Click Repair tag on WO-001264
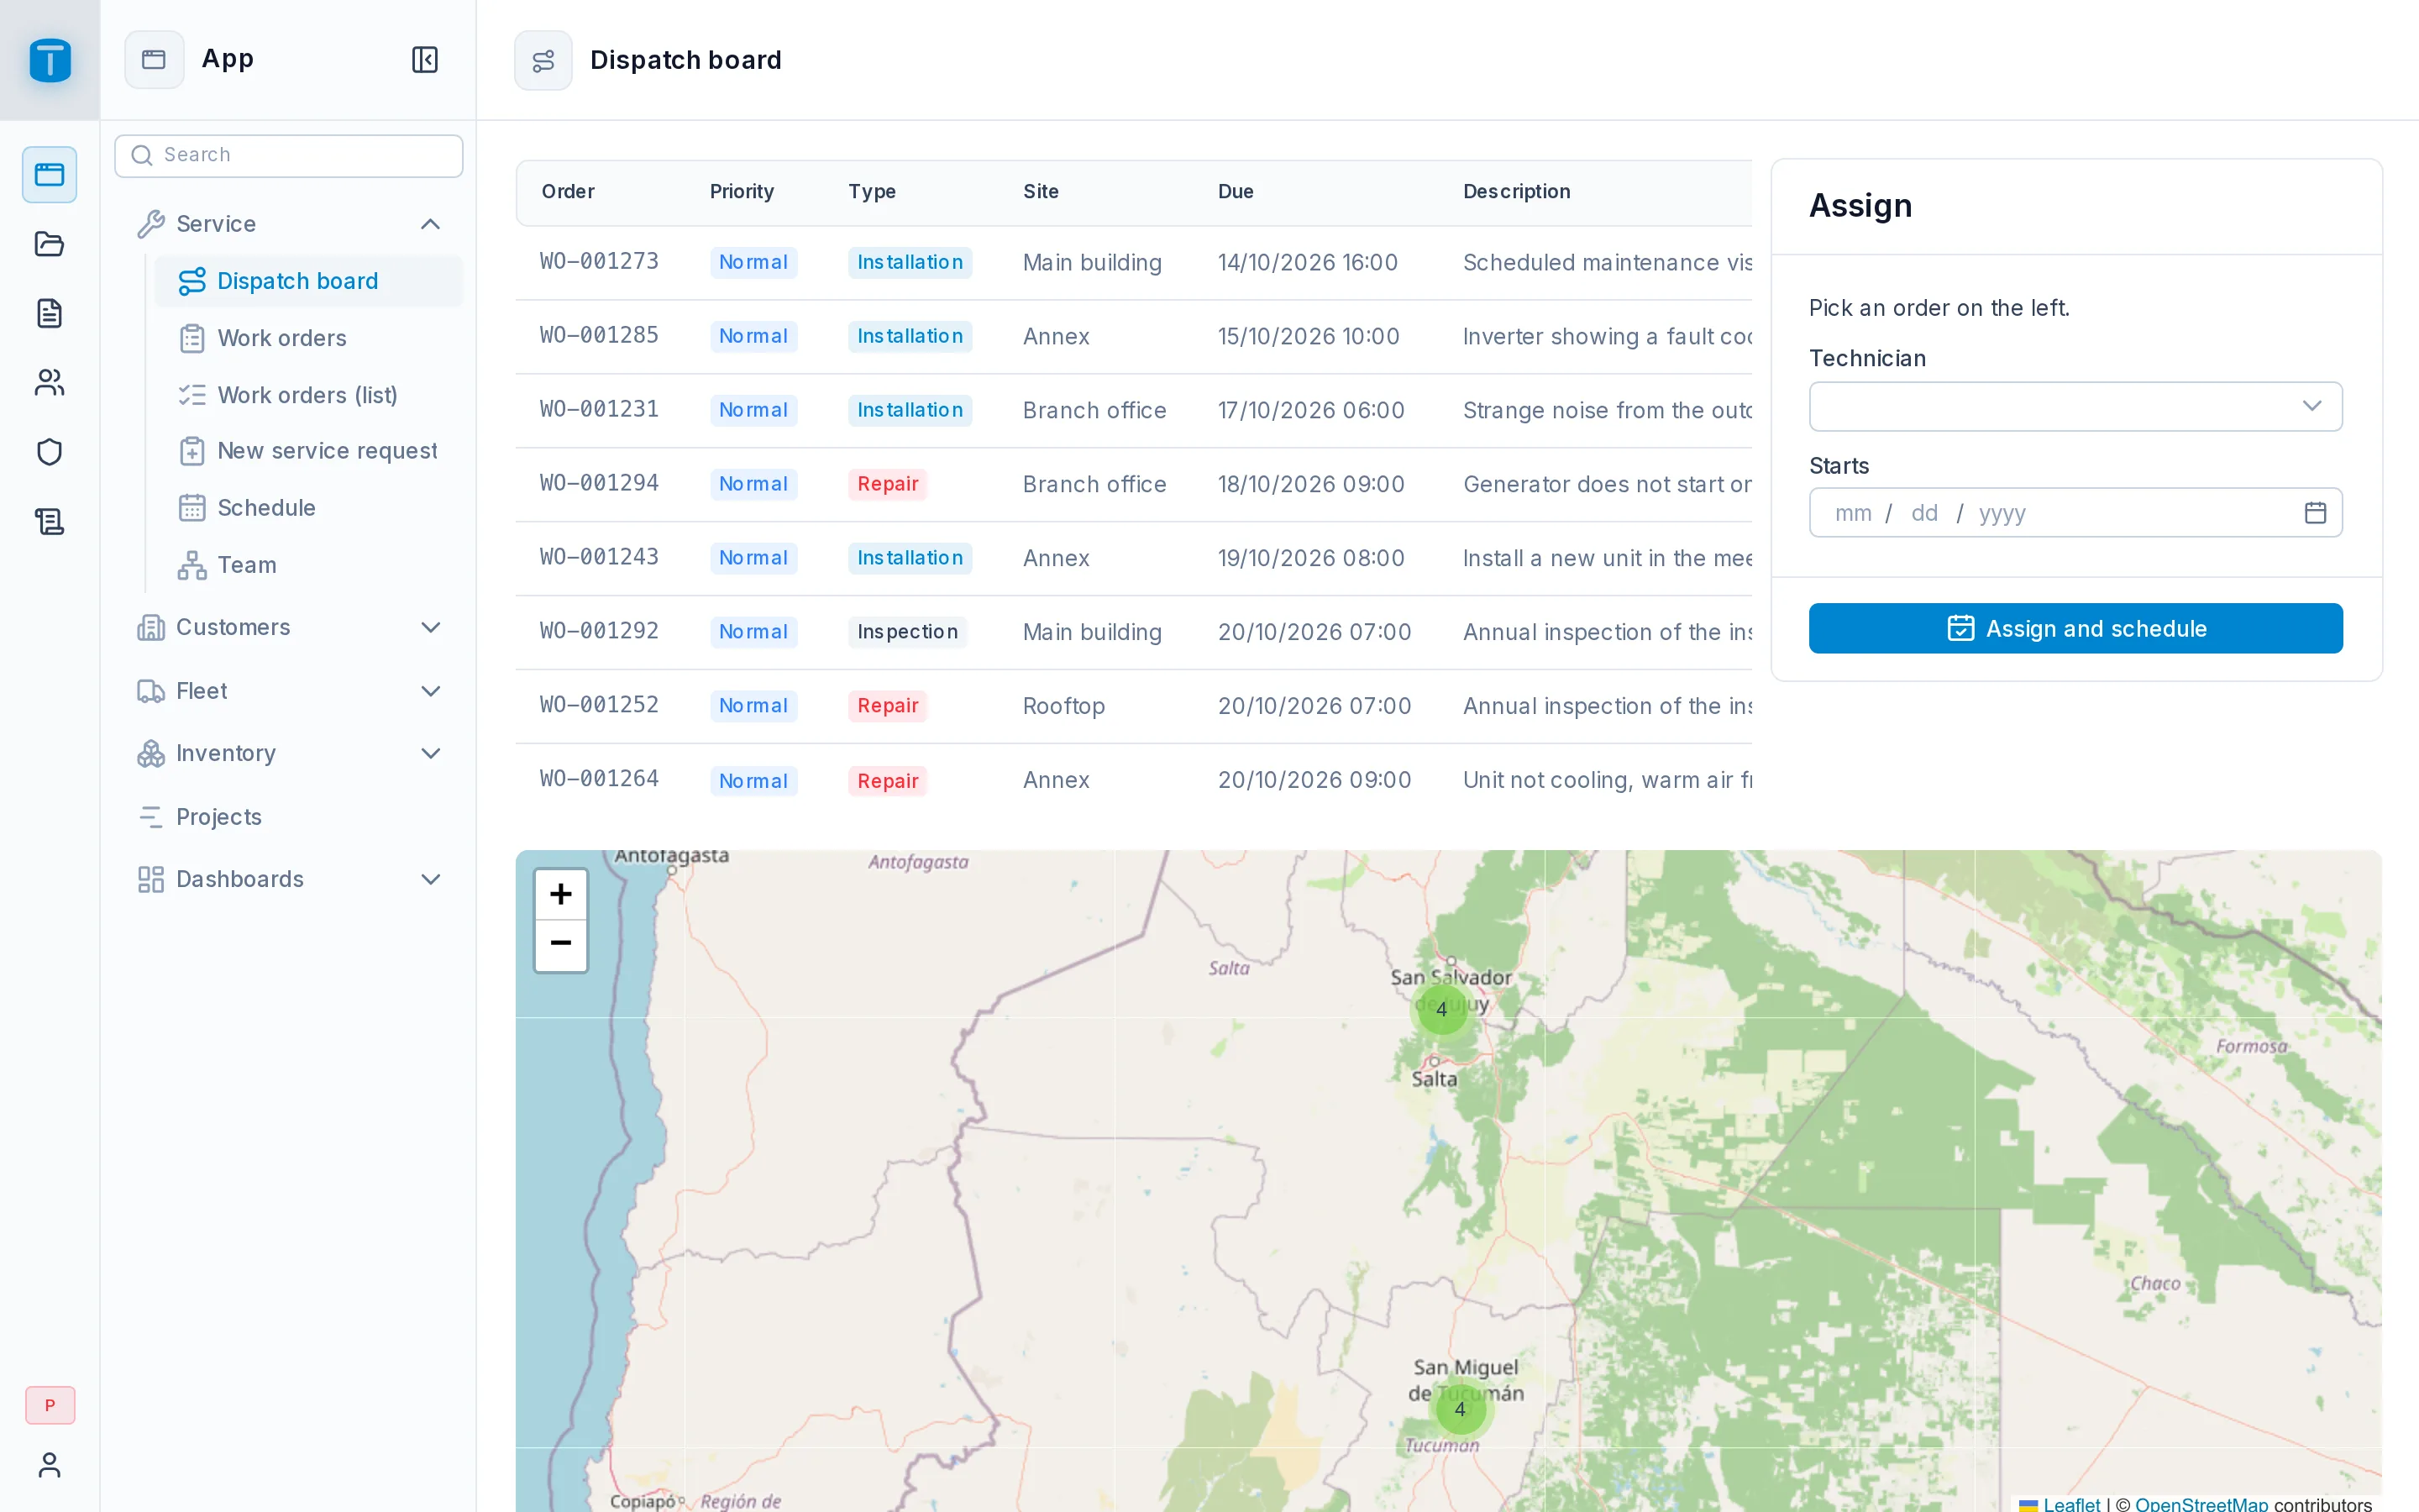 pyautogui.click(x=887, y=780)
